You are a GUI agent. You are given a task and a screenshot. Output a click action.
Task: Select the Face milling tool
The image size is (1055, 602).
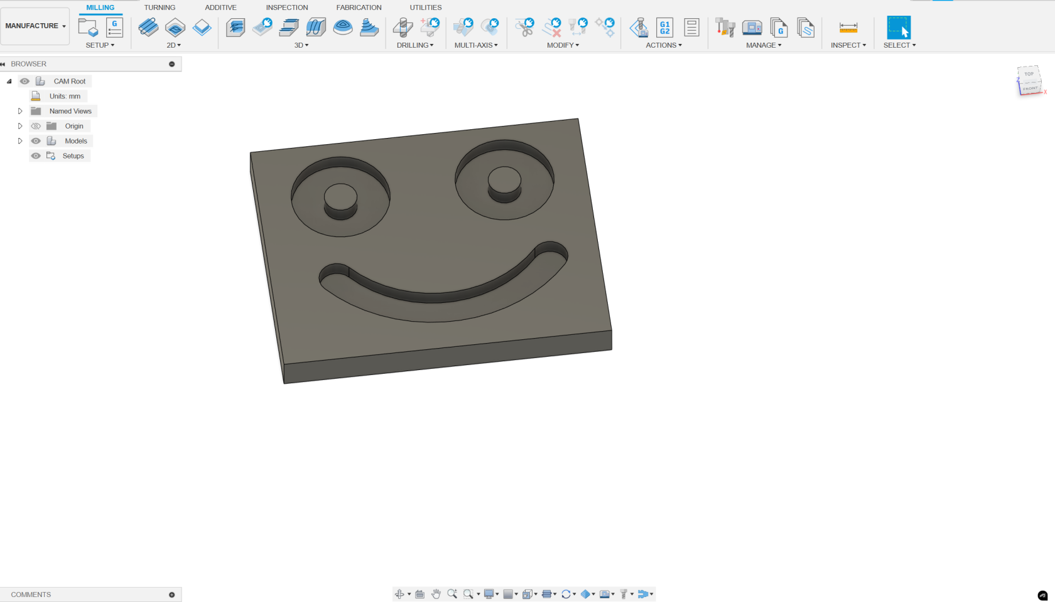point(202,28)
